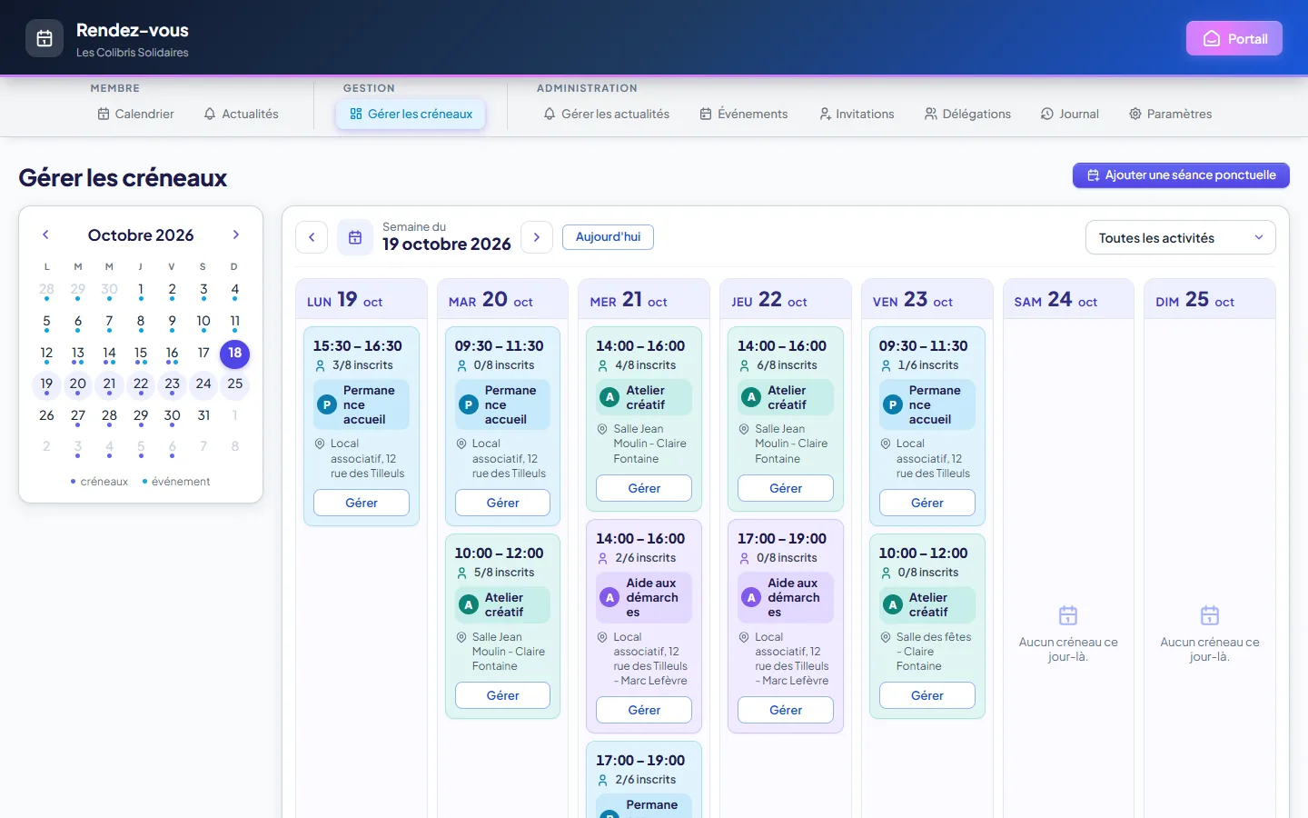The width and height of the screenshot is (1308, 818).
Task: Go to the Événements section
Action: click(x=744, y=114)
